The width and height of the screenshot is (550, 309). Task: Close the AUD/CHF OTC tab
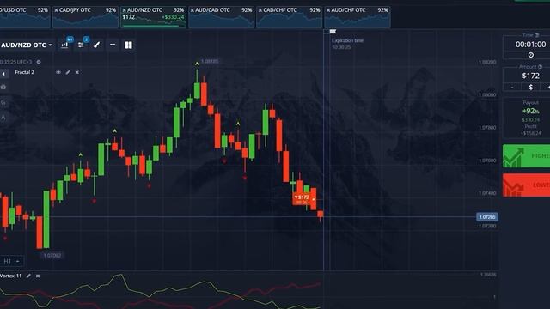[x=328, y=10]
